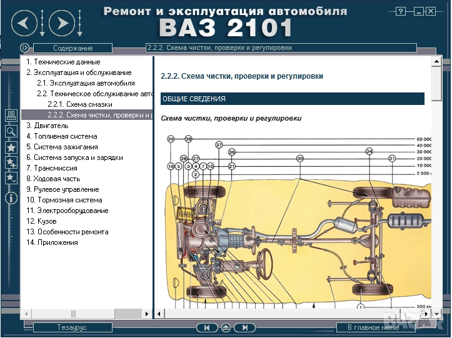Go to previous page button at bottom
Image resolution: width=452 pixels, height=338 pixels.
[206, 327]
